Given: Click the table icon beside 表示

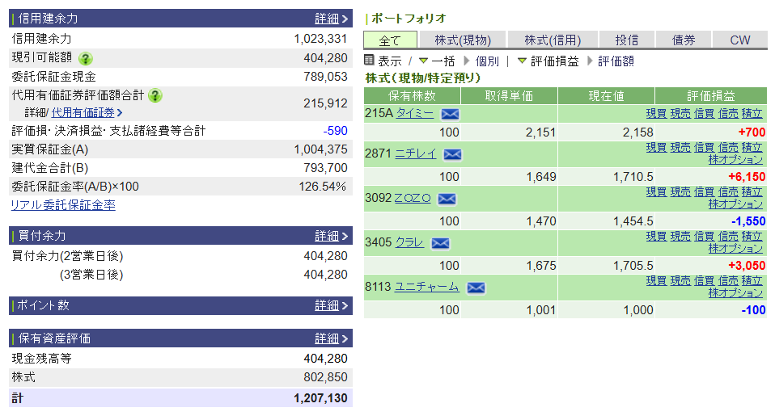Looking at the screenshot, I should (x=369, y=61).
